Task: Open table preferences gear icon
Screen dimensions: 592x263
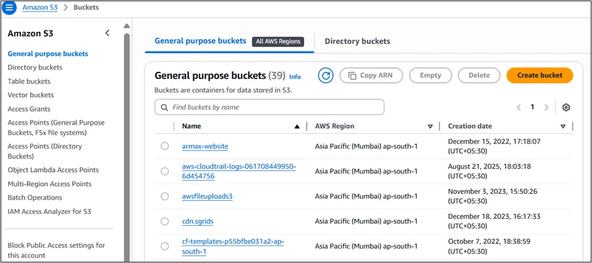Action: (566, 107)
